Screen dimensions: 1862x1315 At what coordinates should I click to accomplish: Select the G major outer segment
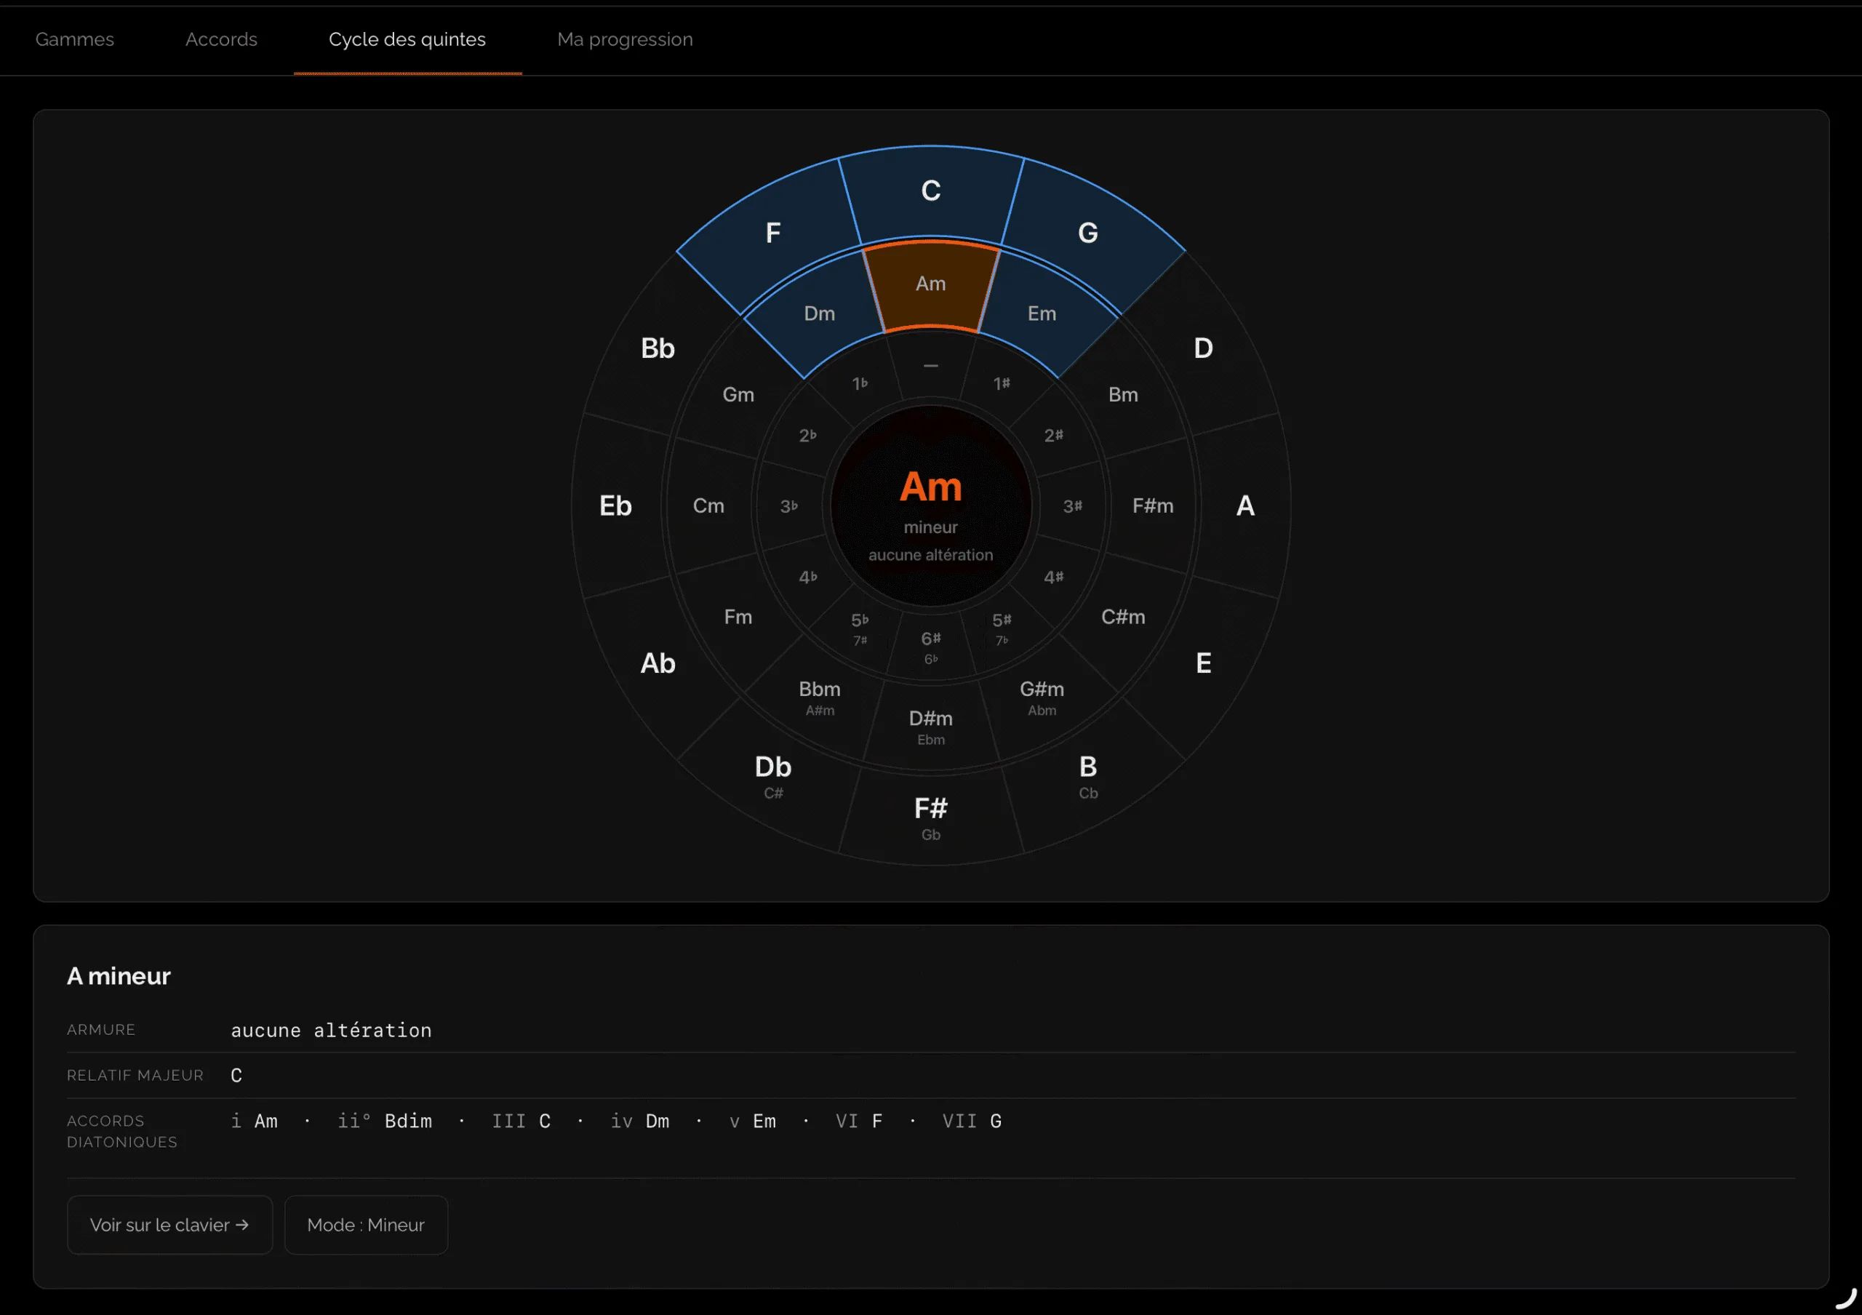click(x=1087, y=233)
